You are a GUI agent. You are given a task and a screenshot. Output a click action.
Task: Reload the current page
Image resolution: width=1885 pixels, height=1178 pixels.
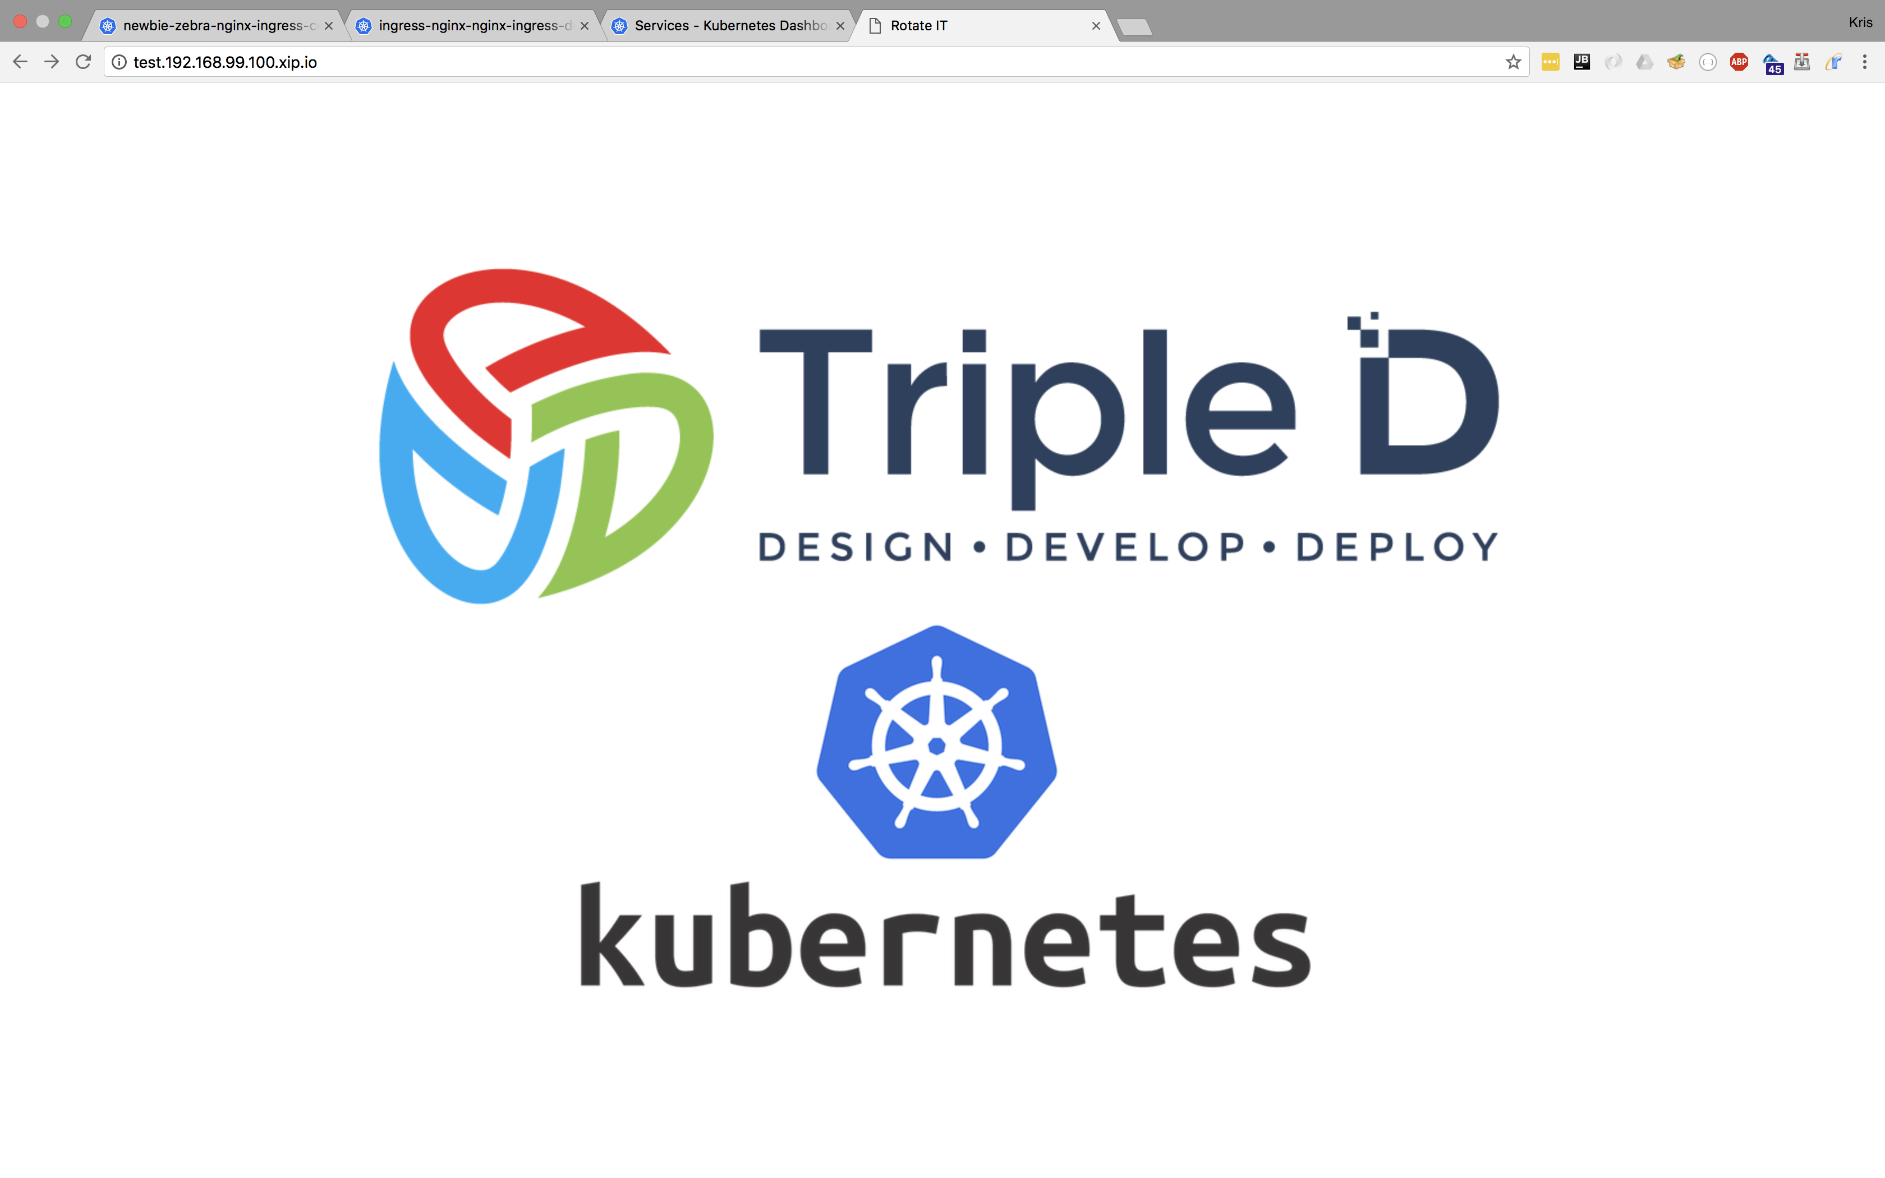click(84, 62)
